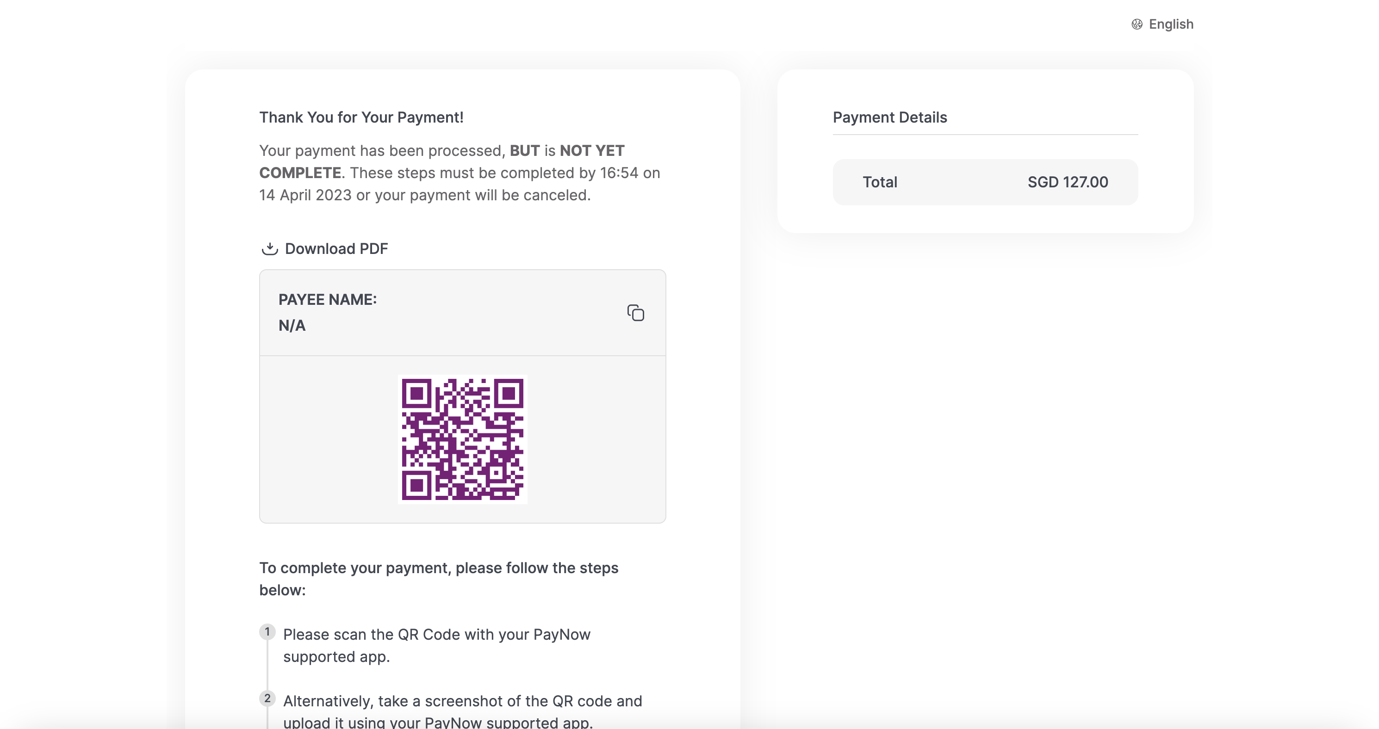Click the Download PDF link

[335, 248]
